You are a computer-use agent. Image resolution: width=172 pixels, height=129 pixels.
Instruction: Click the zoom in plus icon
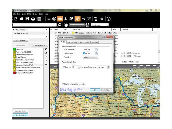[x=87, y=25]
